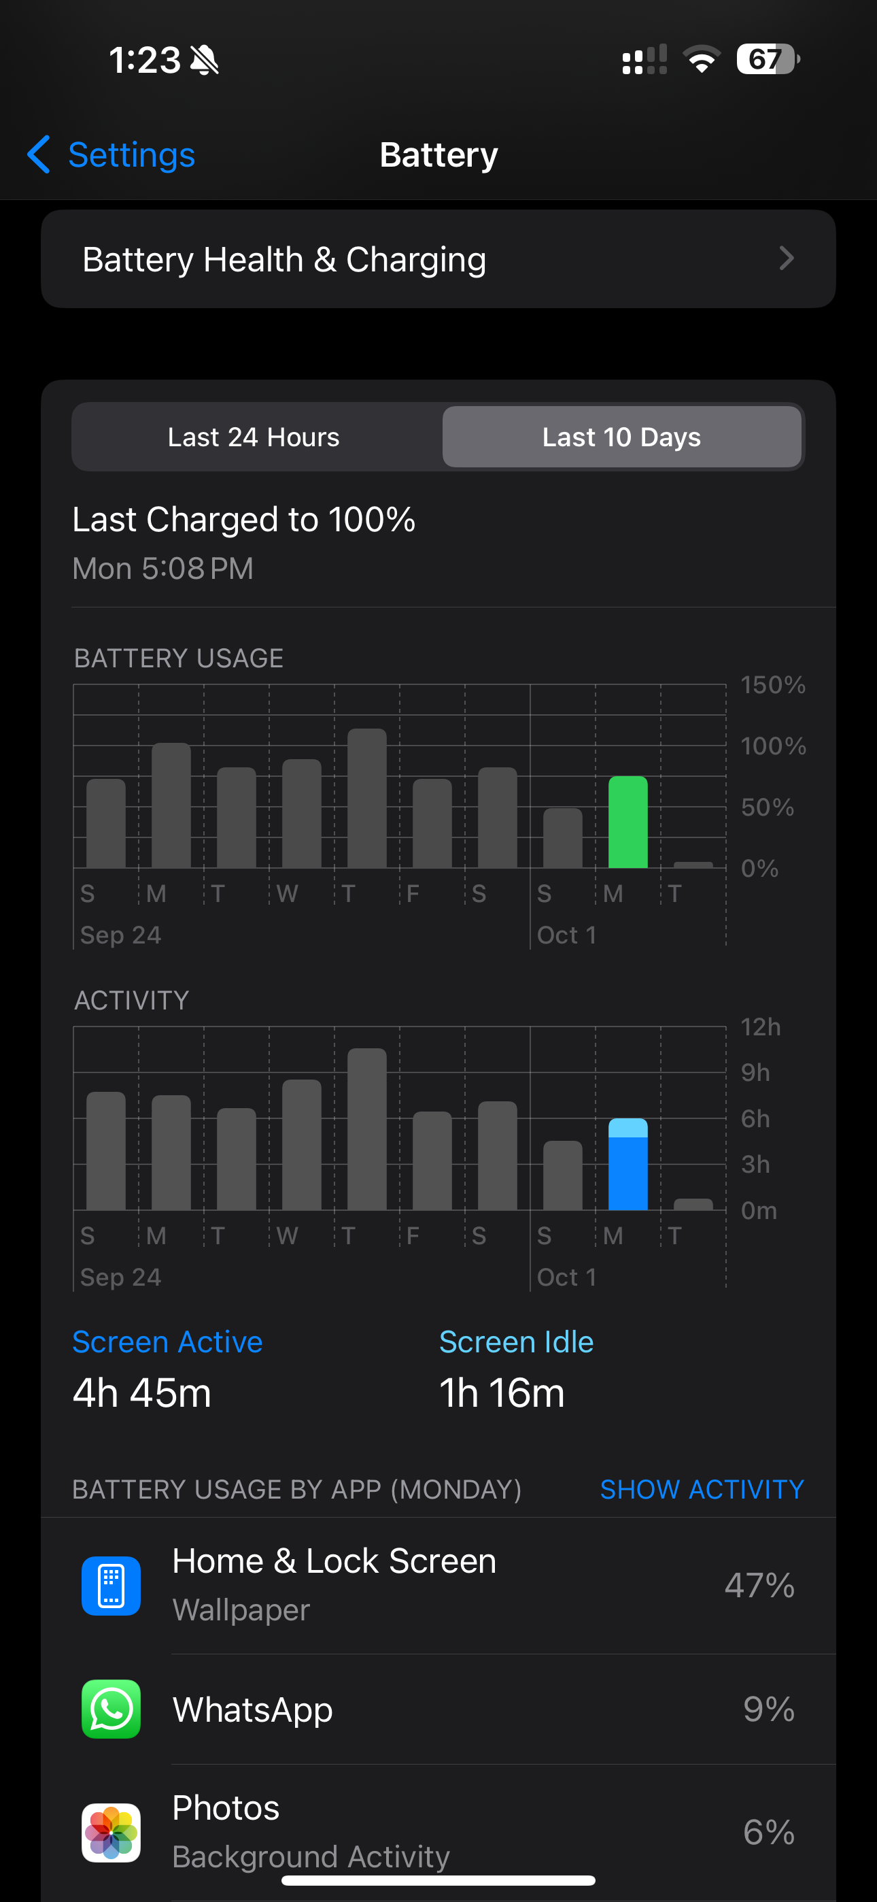Tap the battery level indicator in status bar
The image size is (877, 1902).
(768, 59)
